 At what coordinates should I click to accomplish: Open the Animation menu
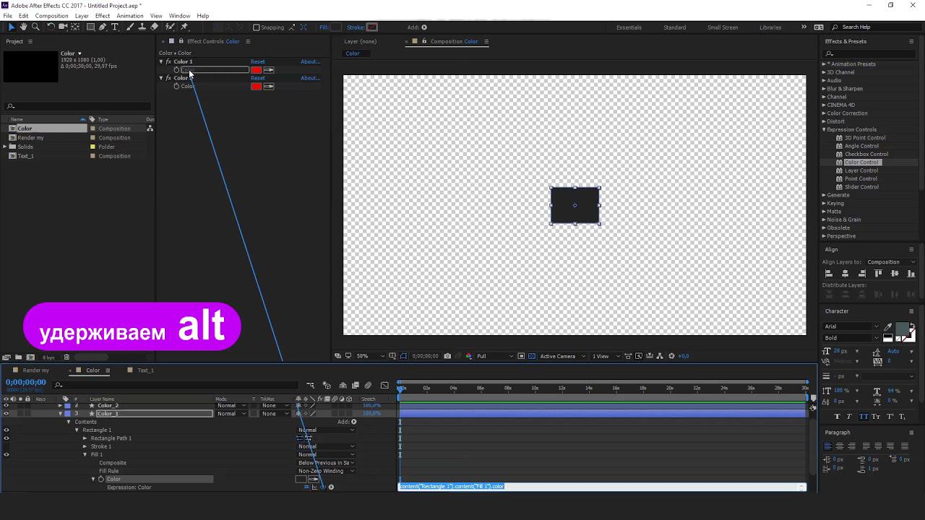click(x=130, y=16)
